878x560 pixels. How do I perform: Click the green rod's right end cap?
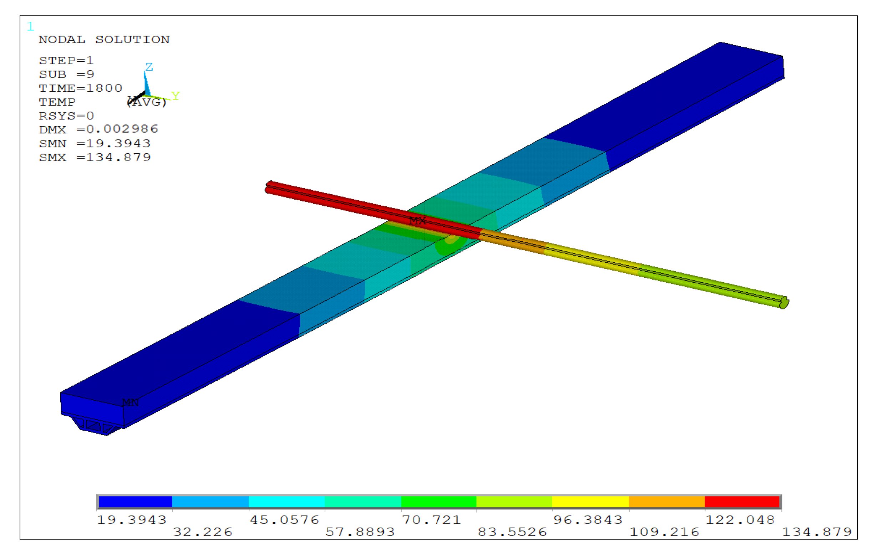[783, 303]
